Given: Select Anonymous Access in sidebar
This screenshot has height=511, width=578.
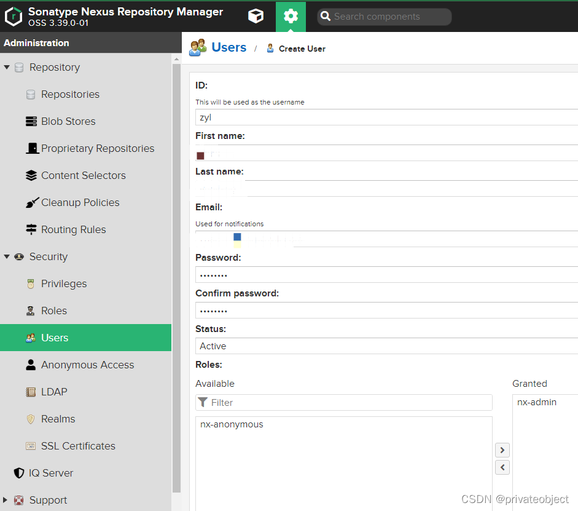Looking at the screenshot, I should (x=87, y=365).
